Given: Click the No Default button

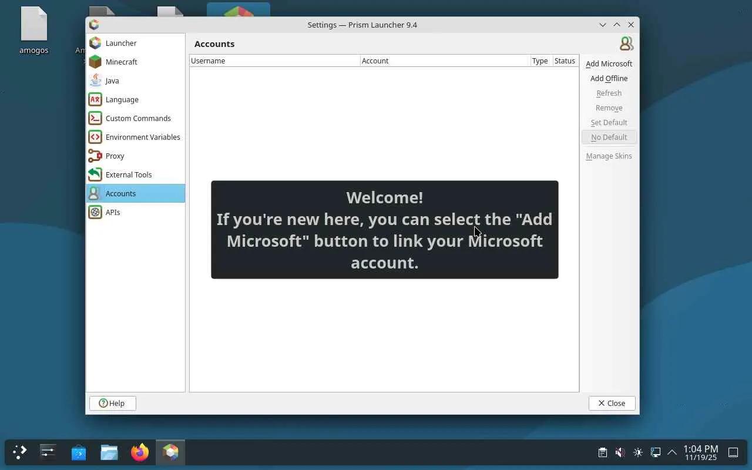Looking at the screenshot, I should (x=609, y=137).
